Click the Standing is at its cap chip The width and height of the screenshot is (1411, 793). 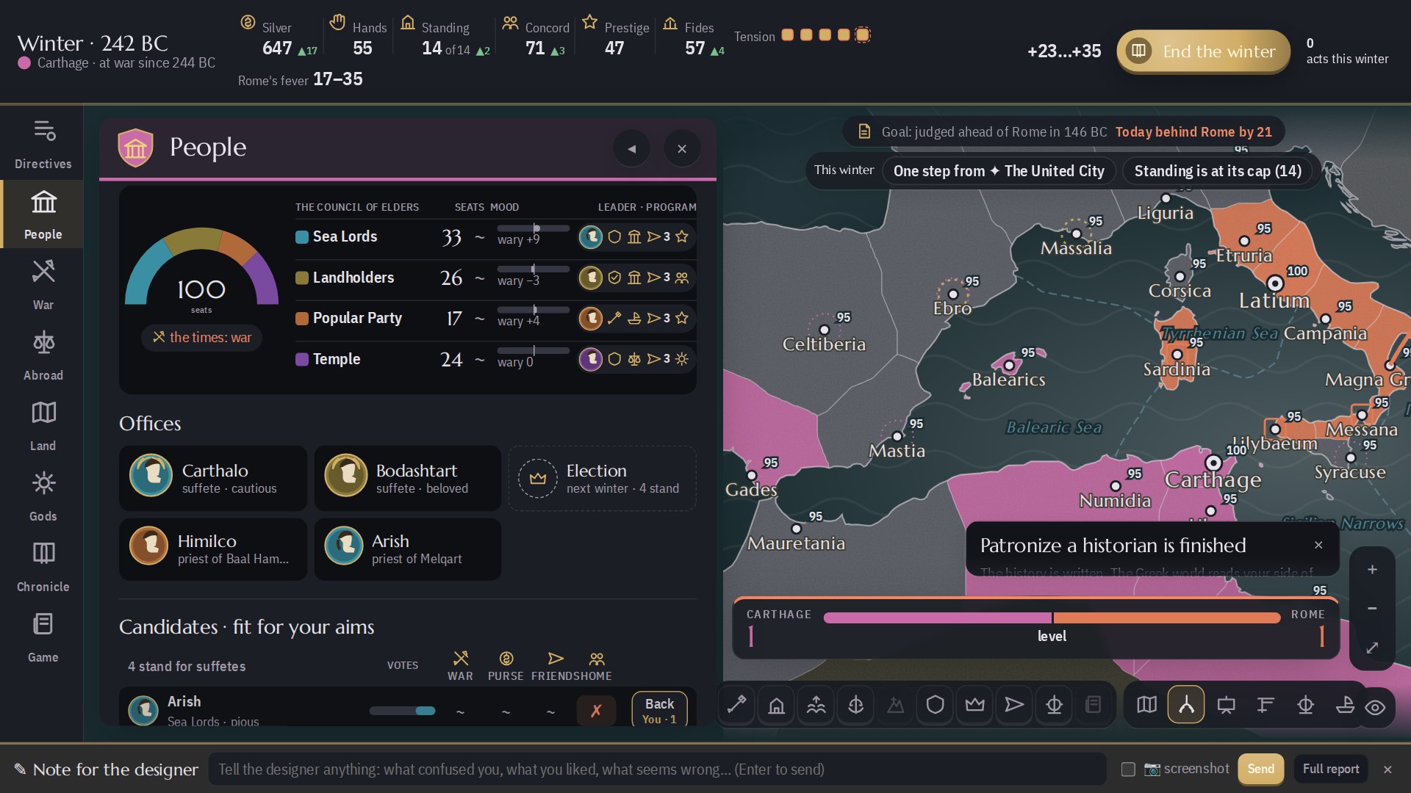[x=1218, y=171]
